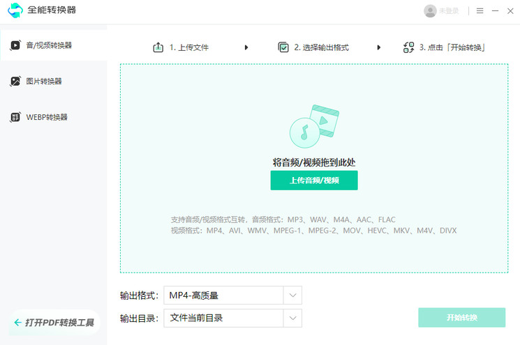Open the 打开PDF转换工具 link
The width and height of the screenshot is (520, 345).
click(x=54, y=323)
